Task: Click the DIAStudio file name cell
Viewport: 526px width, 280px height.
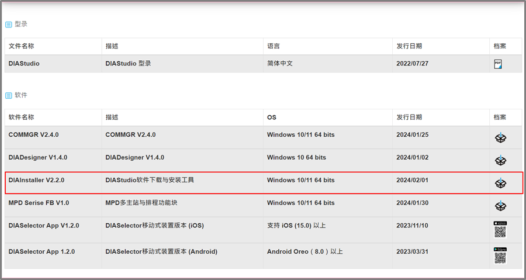Action: [24, 63]
